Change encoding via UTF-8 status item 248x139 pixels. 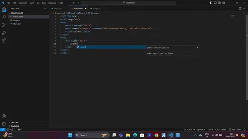pyautogui.click(x=210, y=129)
